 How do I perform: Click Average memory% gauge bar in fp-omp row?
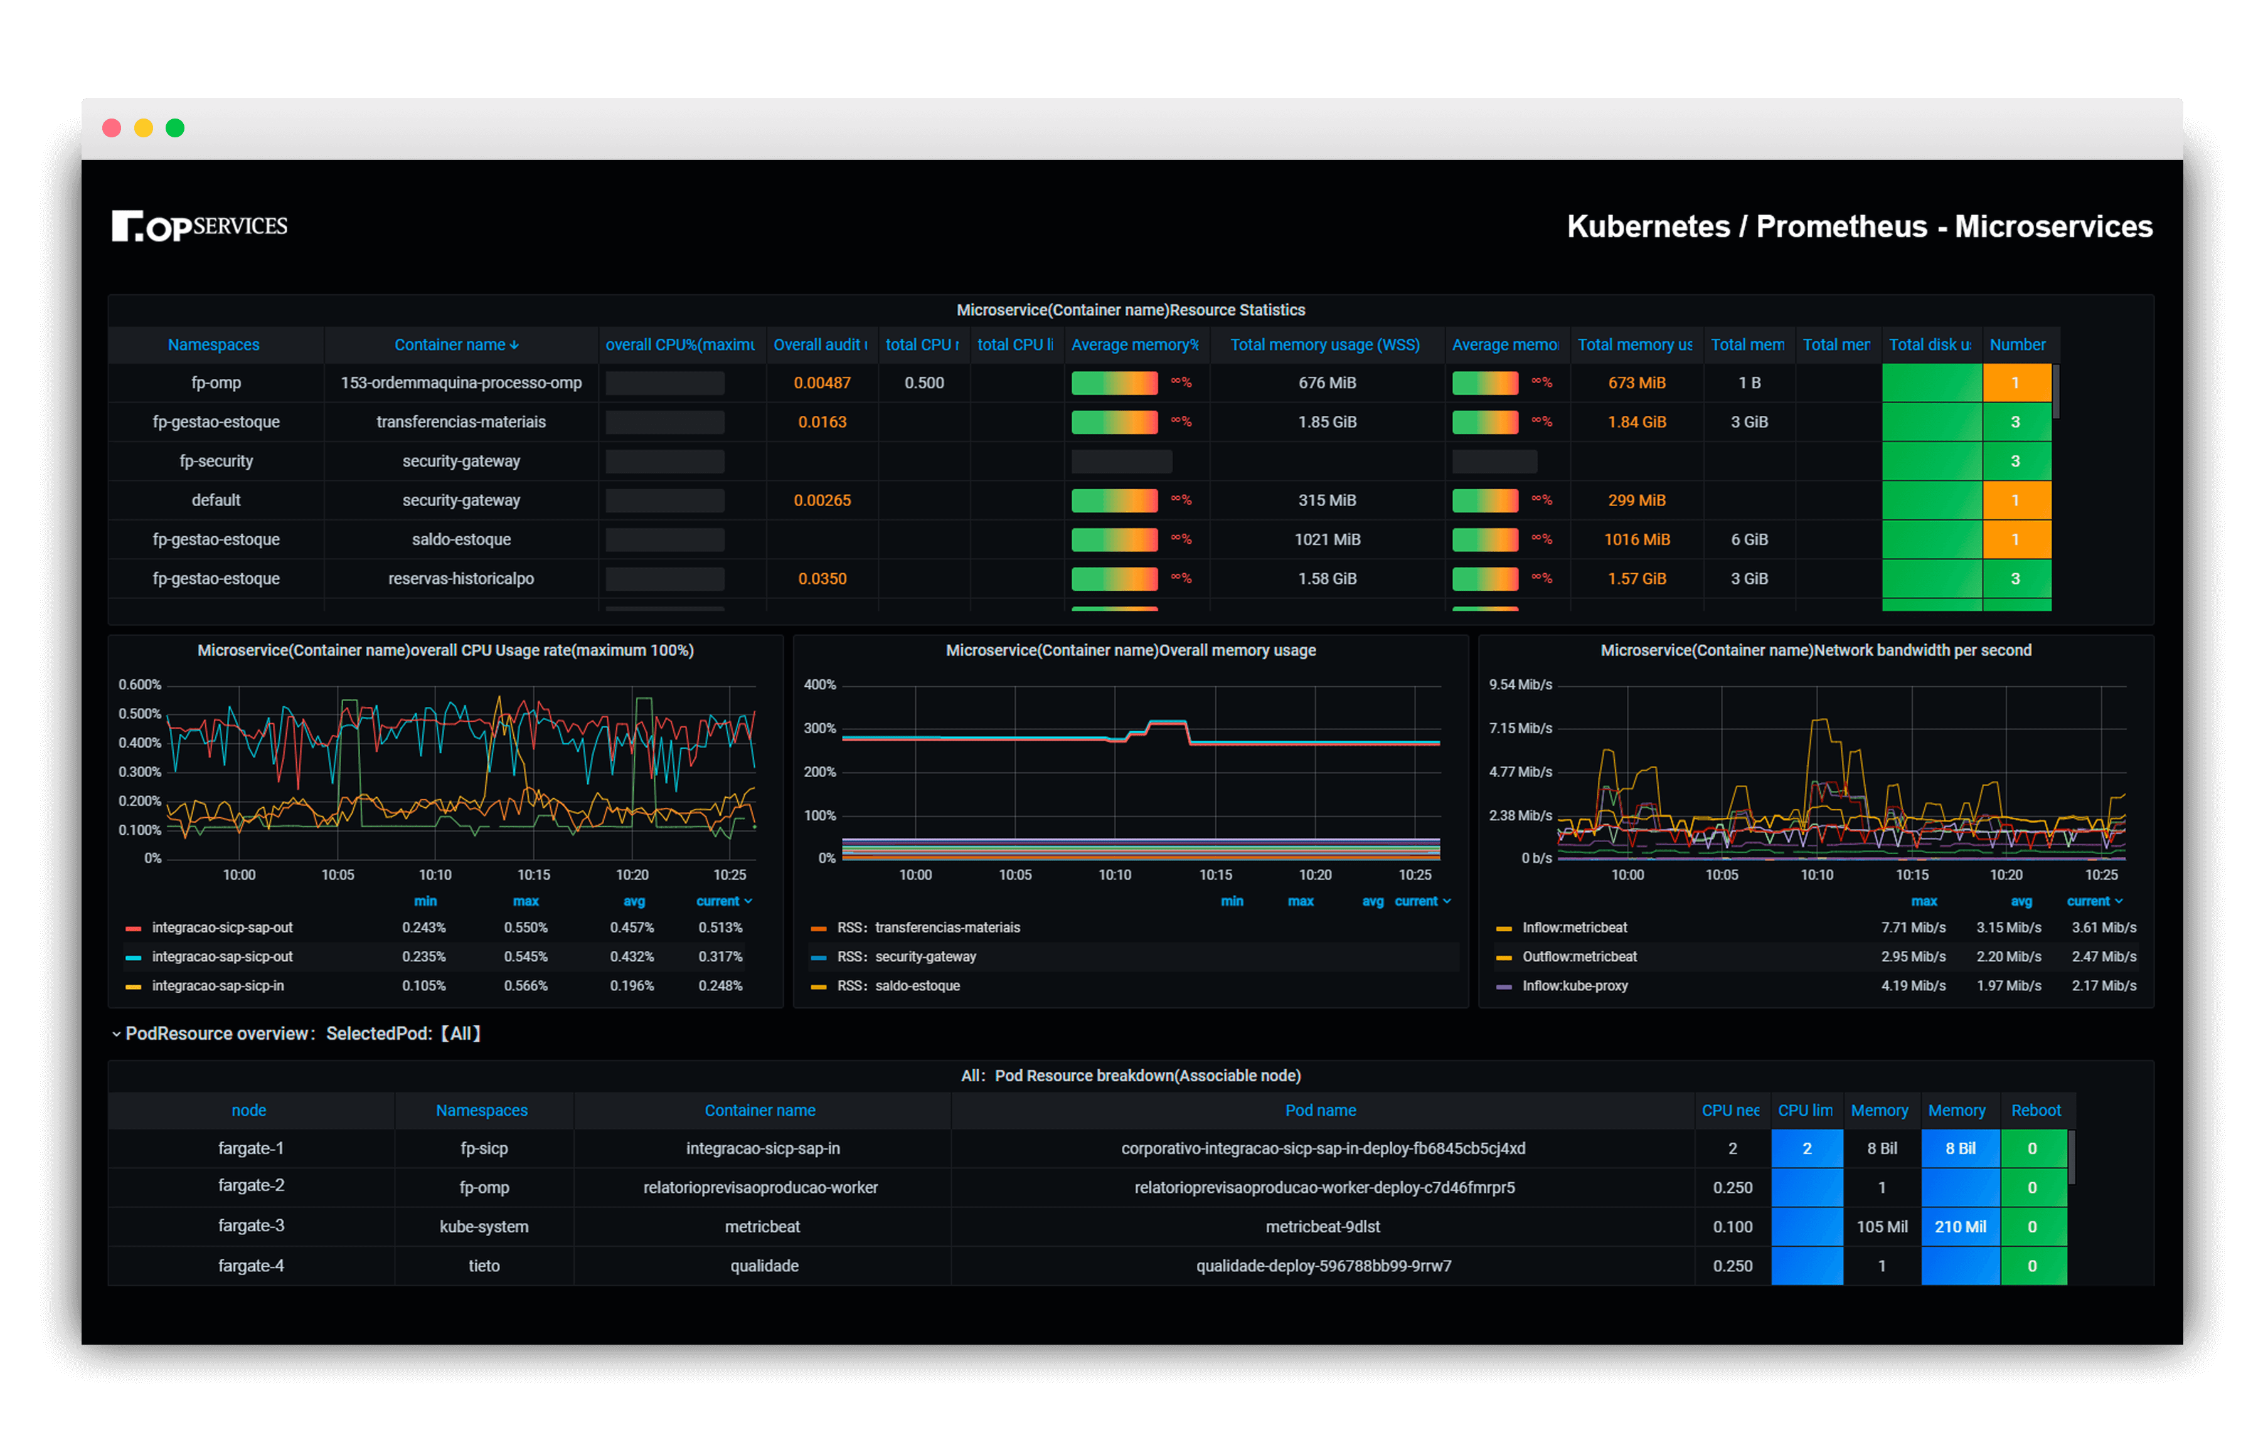1114,383
